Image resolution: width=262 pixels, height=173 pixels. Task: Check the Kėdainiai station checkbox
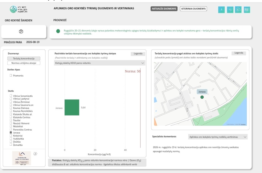(11, 135)
